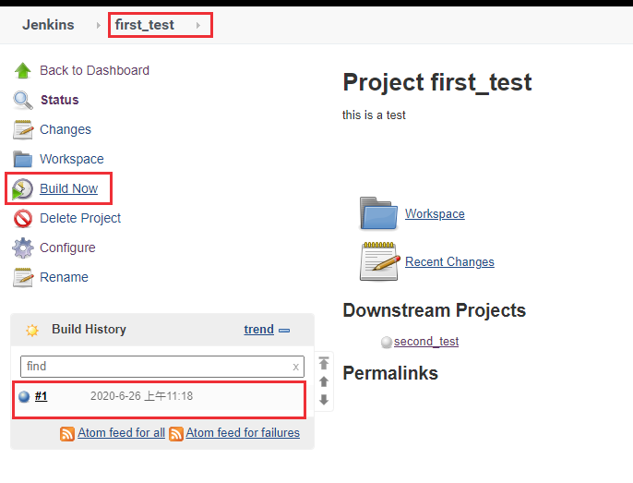Click the RSS icon for Atom feed for failures
633x483 pixels.
[176, 434]
